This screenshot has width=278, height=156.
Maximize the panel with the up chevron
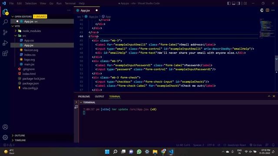coord(269,96)
